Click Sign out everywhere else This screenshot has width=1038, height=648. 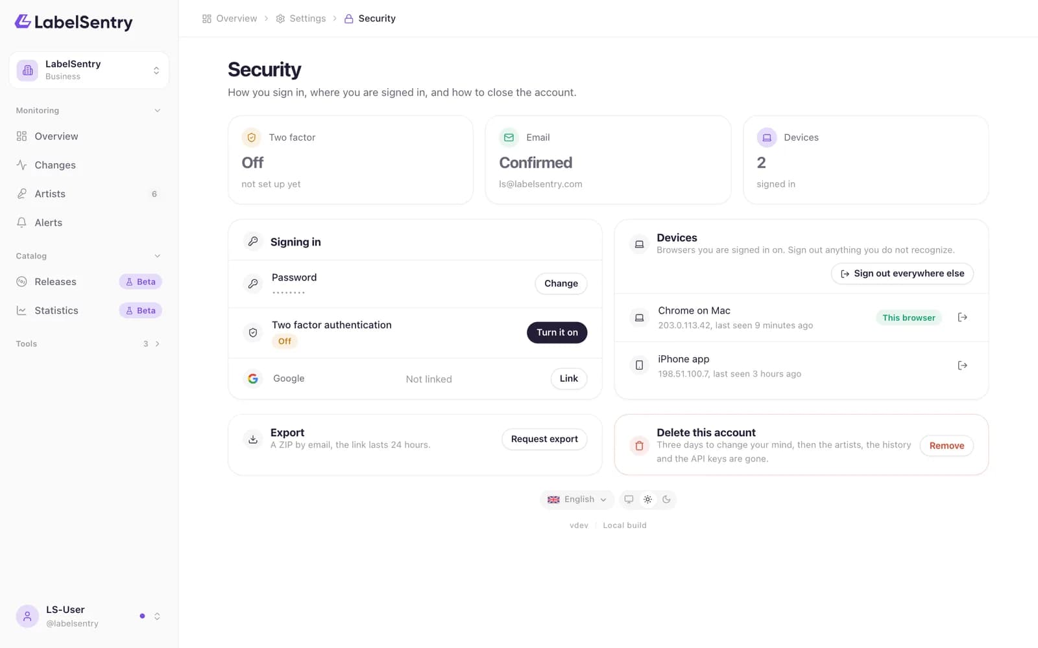tap(902, 273)
